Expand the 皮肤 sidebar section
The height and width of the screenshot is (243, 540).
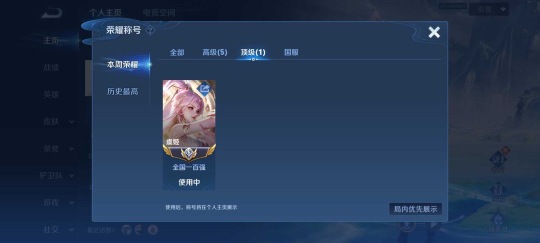click(58, 121)
